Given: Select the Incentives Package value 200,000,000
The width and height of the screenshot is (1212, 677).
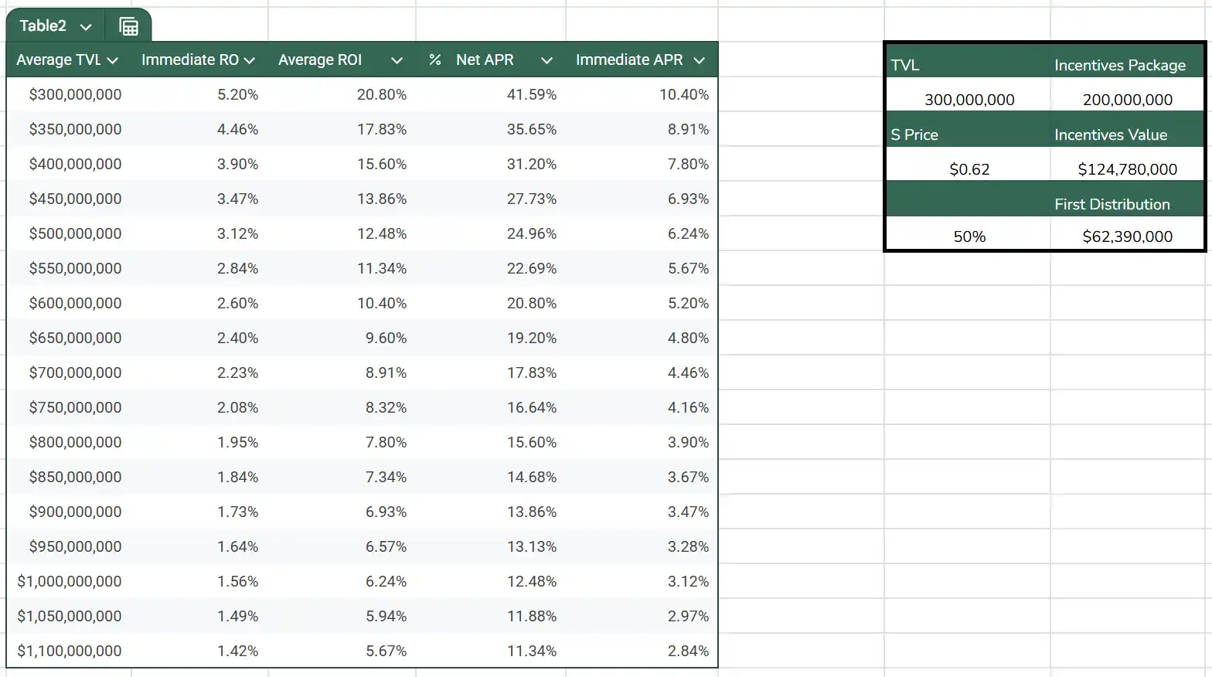Looking at the screenshot, I should tap(1127, 100).
